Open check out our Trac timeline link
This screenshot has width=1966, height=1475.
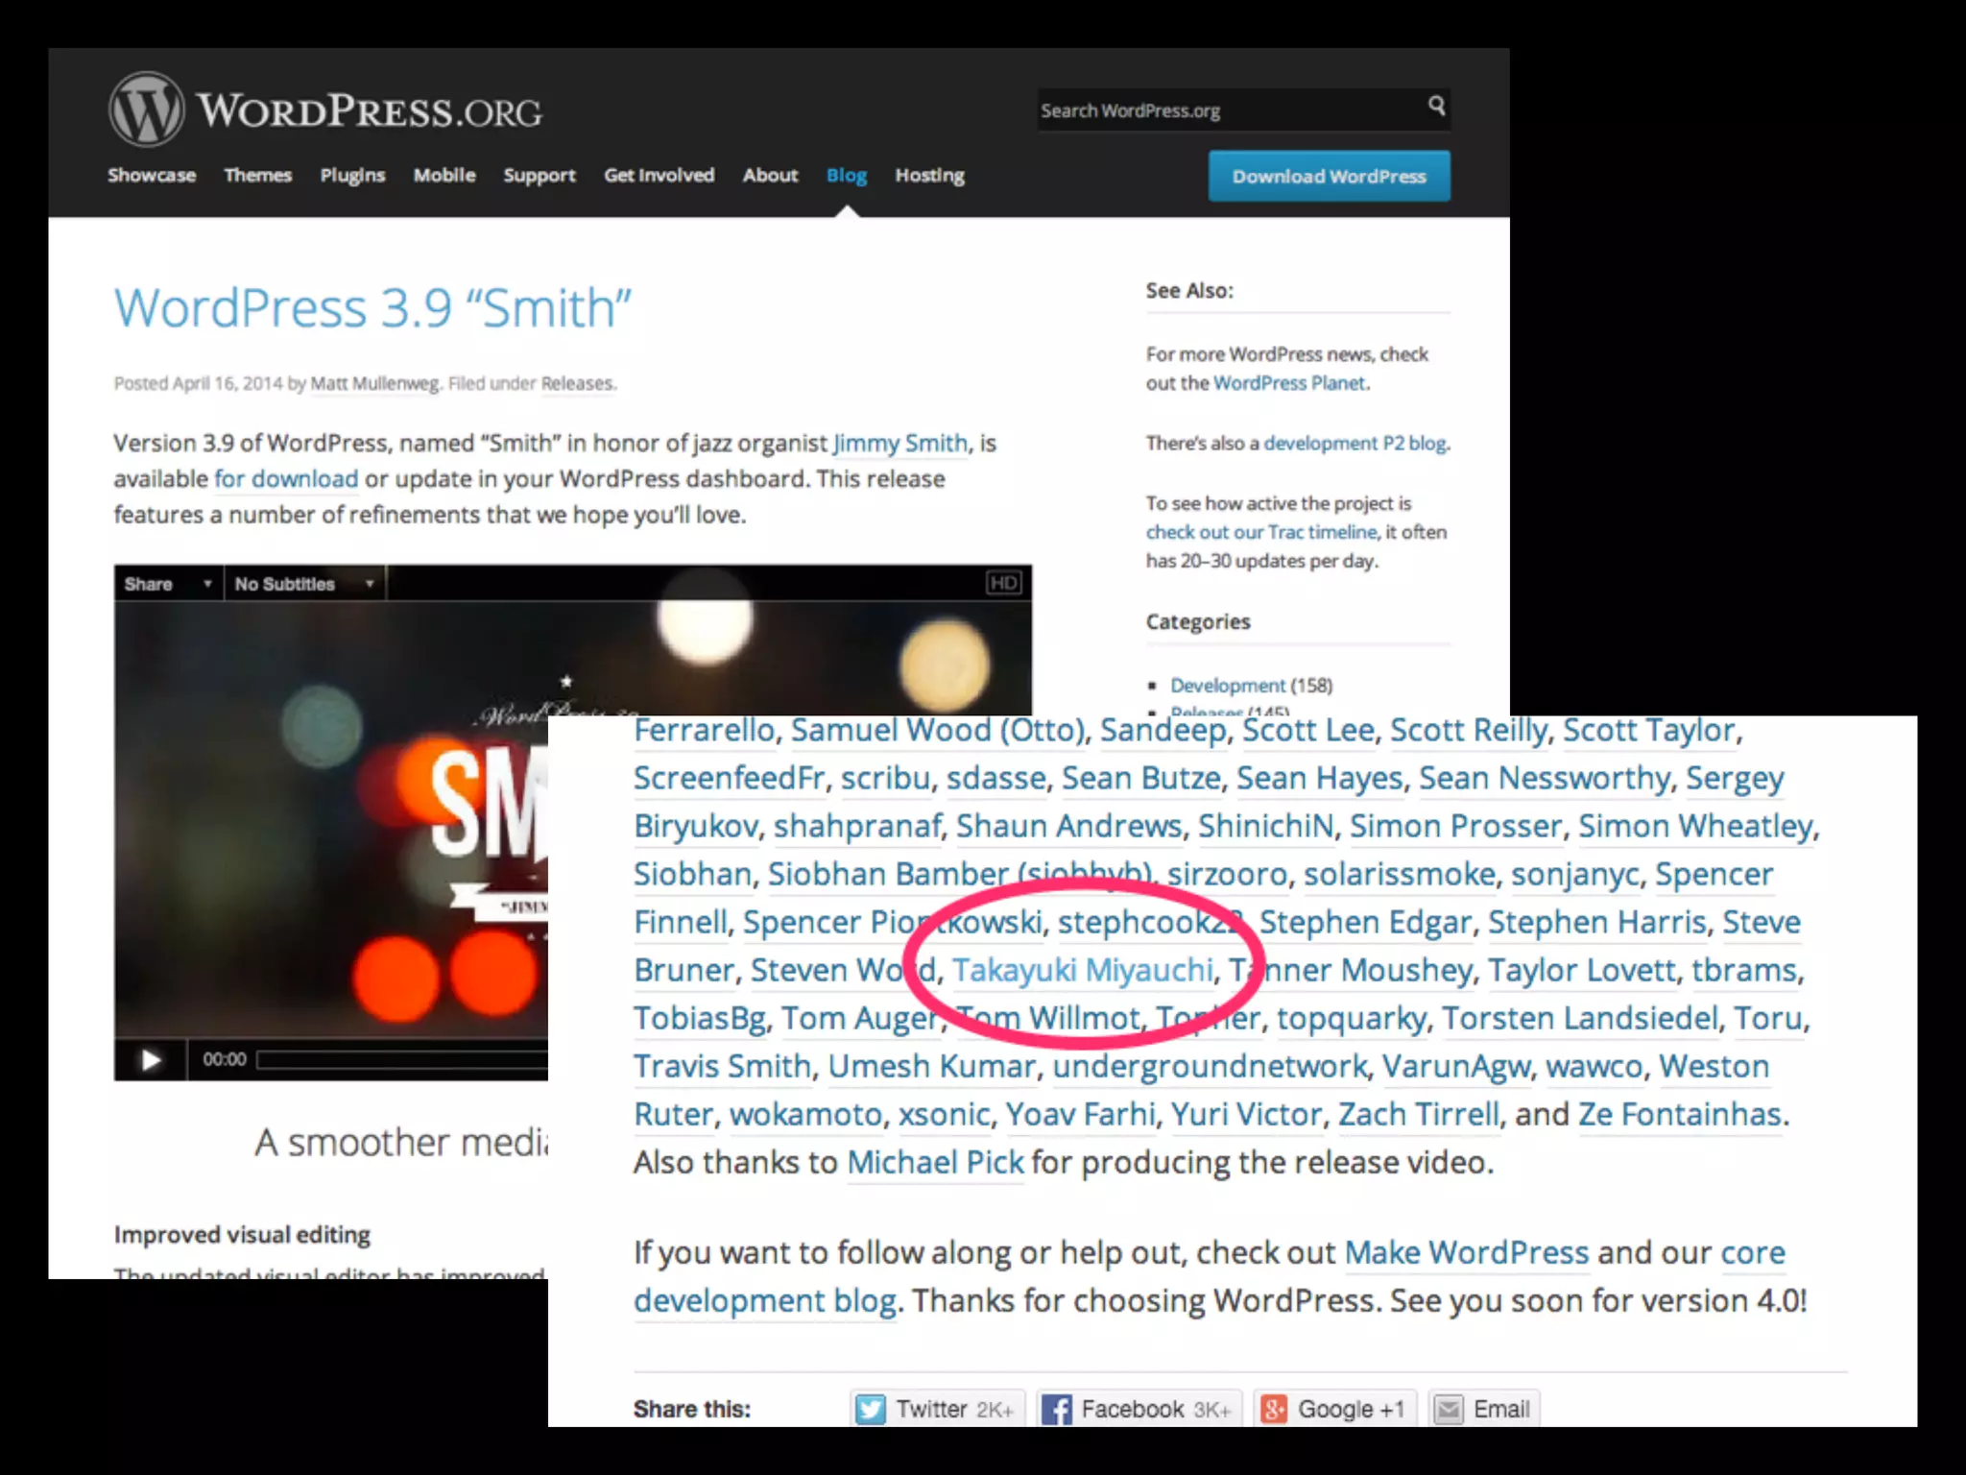click(1261, 532)
